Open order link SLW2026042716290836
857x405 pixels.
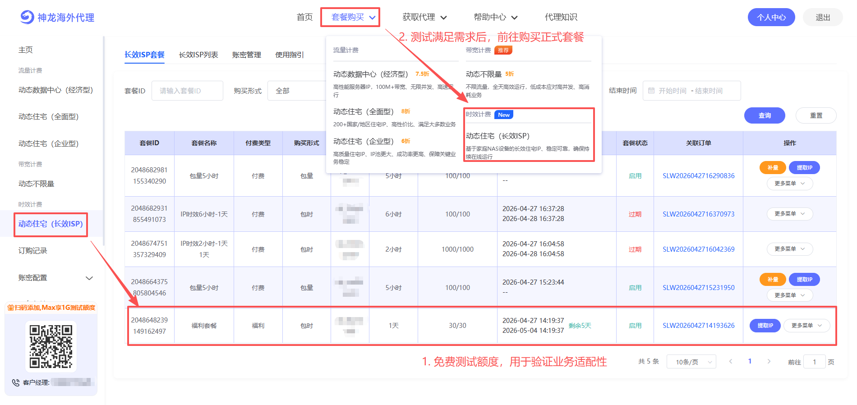[x=698, y=176]
